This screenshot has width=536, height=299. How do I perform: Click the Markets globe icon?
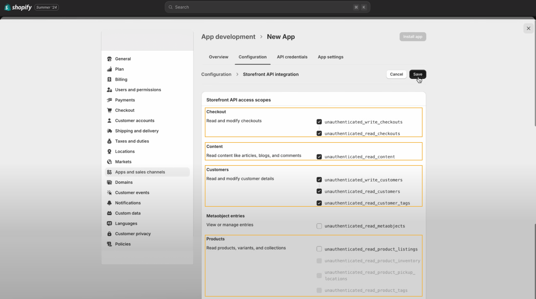(109, 162)
